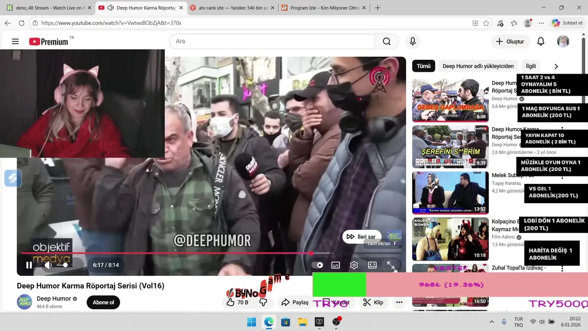
Task: Start voice search with microphone
Action: coord(413,41)
